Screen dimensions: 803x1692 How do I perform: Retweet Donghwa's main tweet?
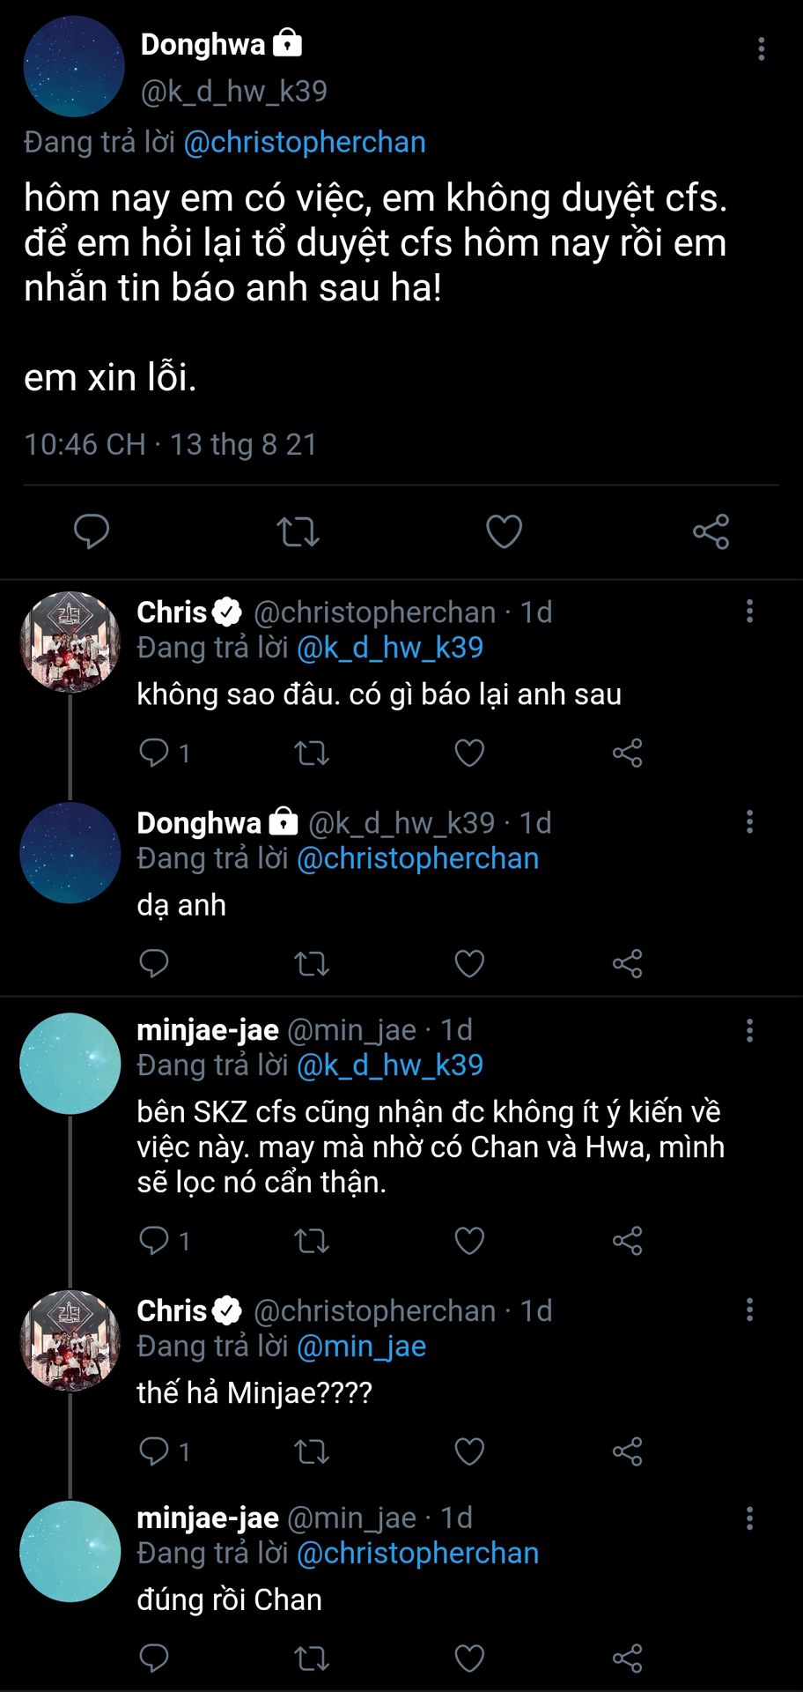click(x=298, y=531)
